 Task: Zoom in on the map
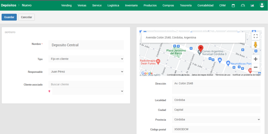(x=255, y=59)
